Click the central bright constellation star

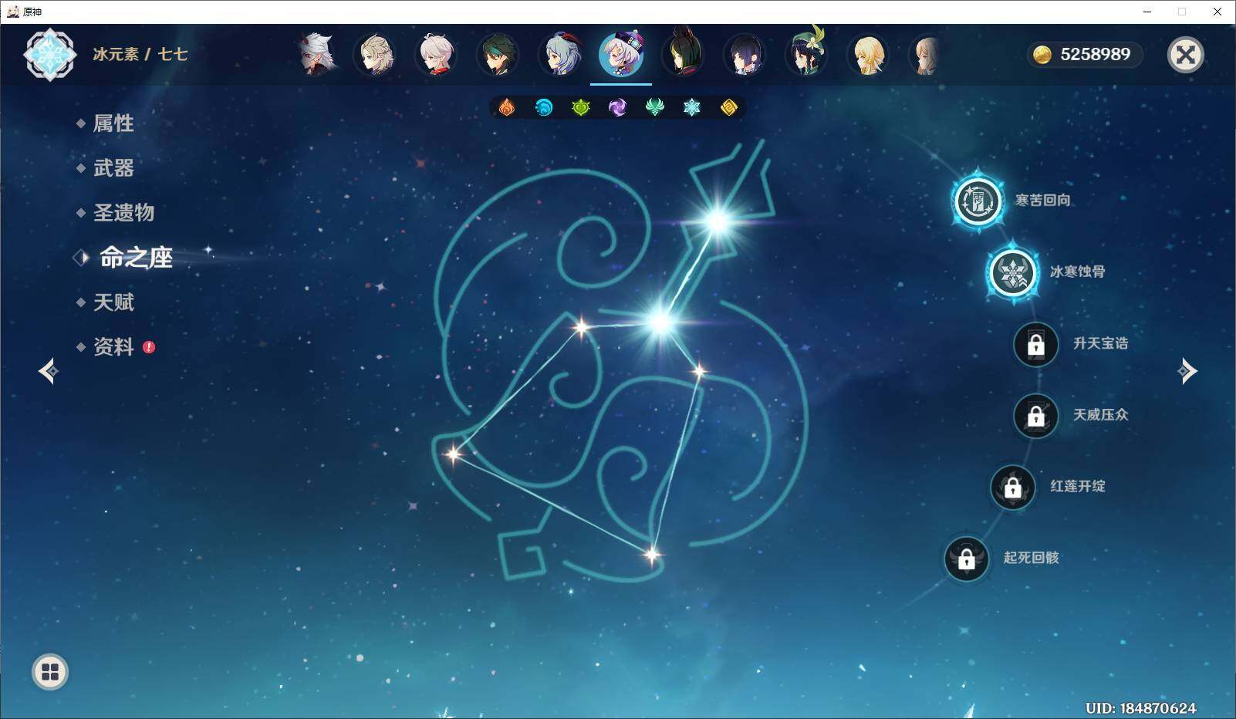pyautogui.click(x=661, y=322)
